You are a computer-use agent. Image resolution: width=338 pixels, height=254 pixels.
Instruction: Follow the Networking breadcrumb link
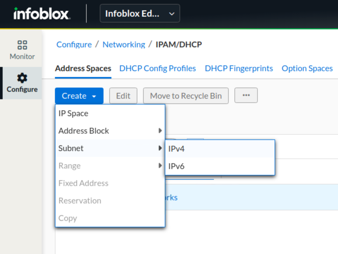pyautogui.click(x=124, y=44)
